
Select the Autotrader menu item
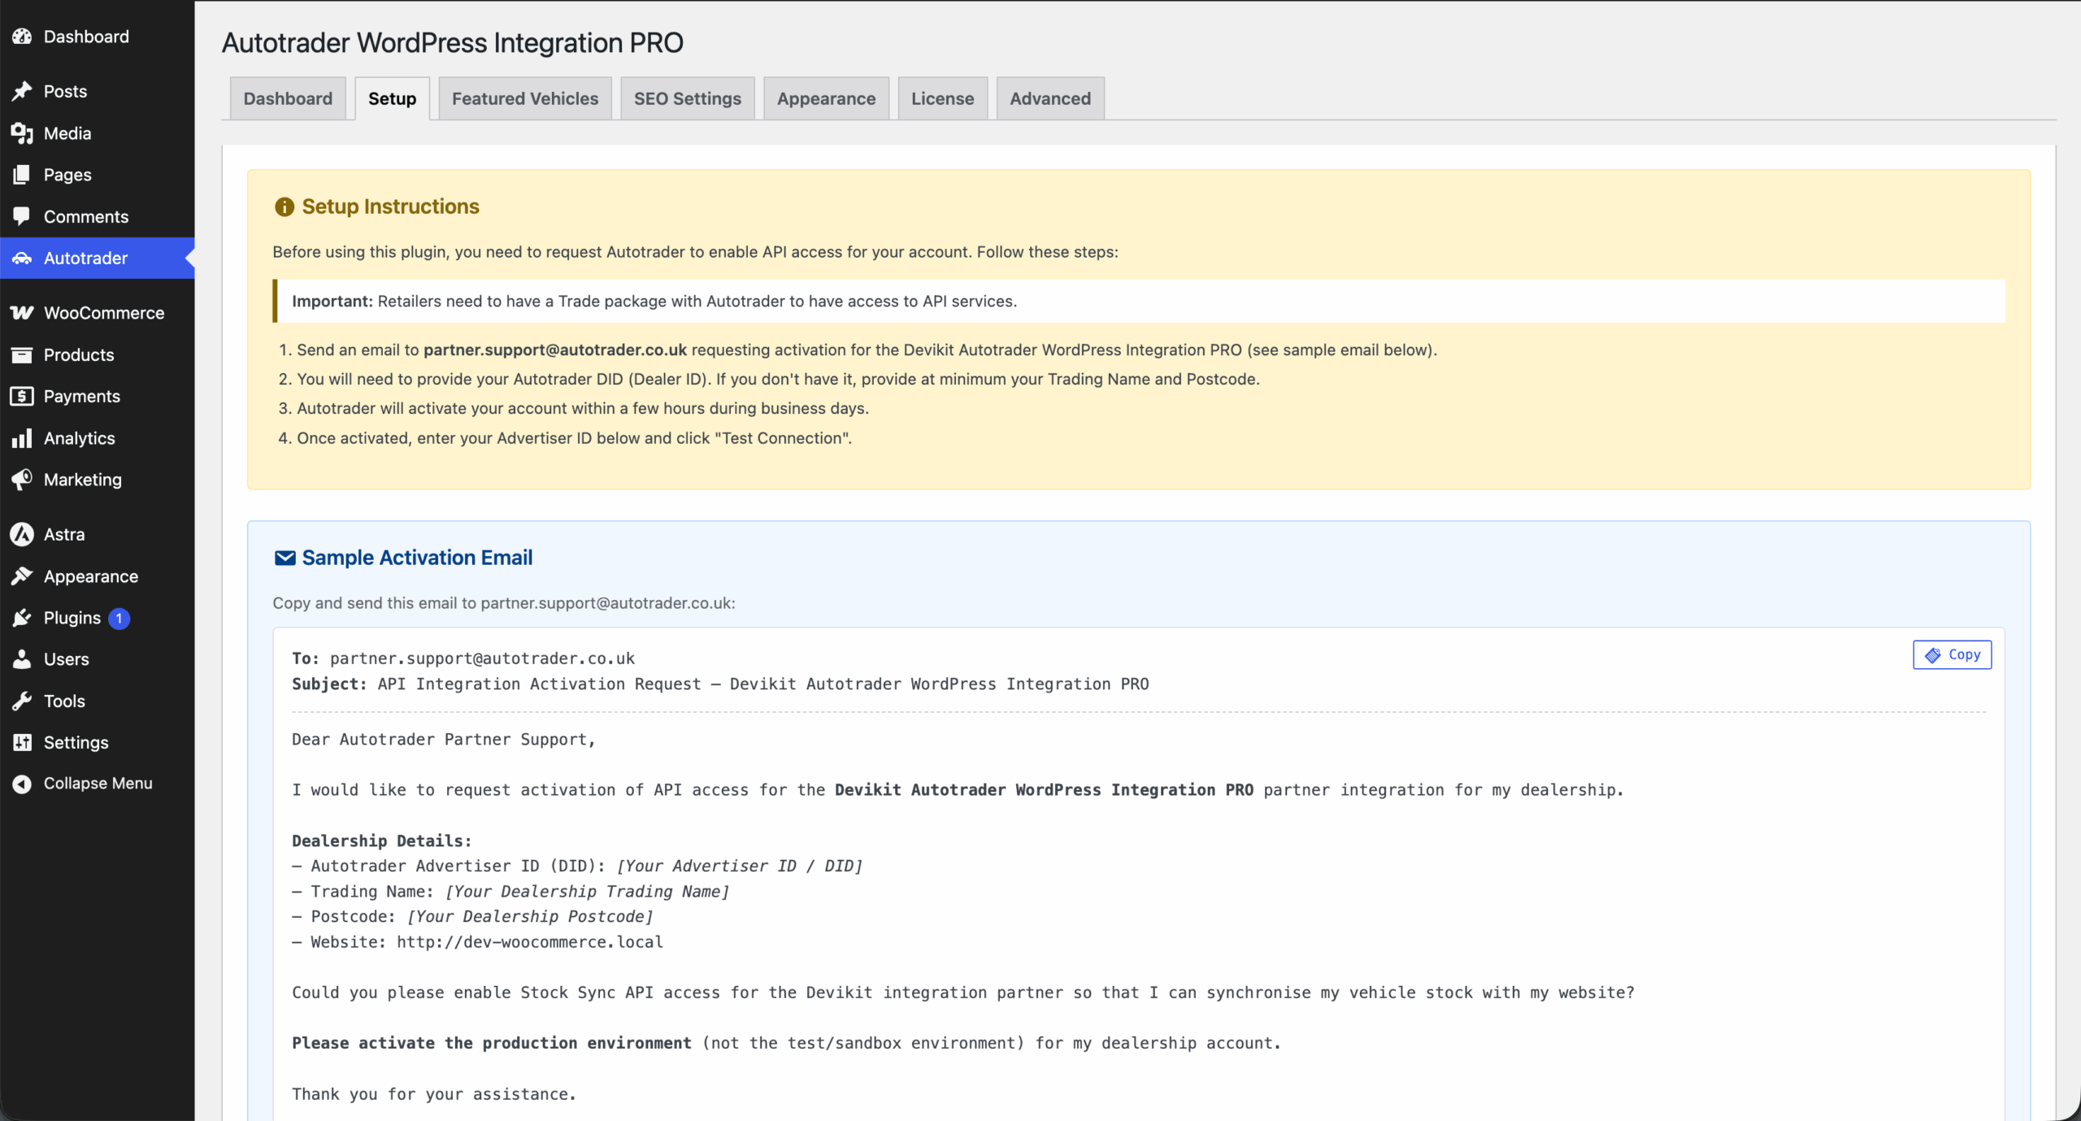click(x=98, y=258)
